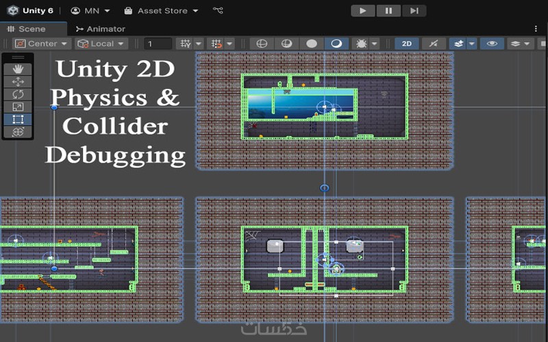This screenshot has height=342, width=548.
Task: Toggle scene lighting icon
Action: click(x=434, y=44)
